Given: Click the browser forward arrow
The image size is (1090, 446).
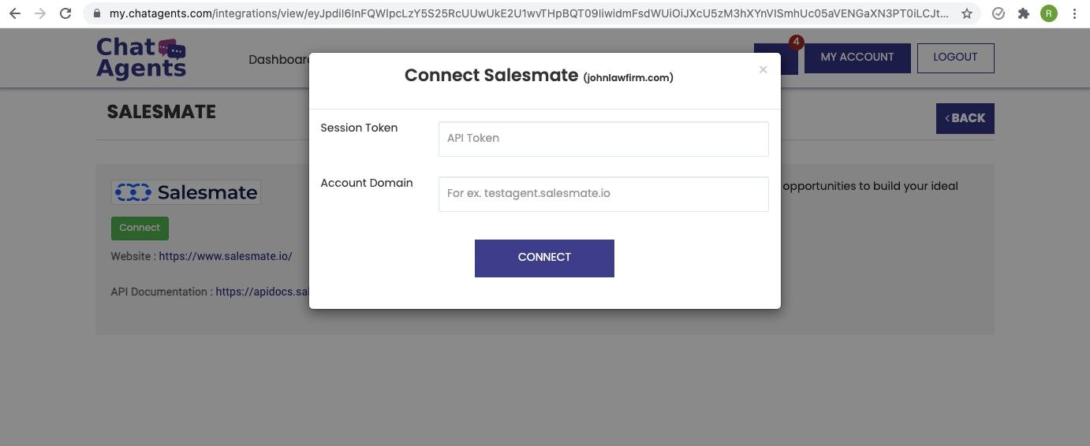Looking at the screenshot, I should (x=40, y=13).
